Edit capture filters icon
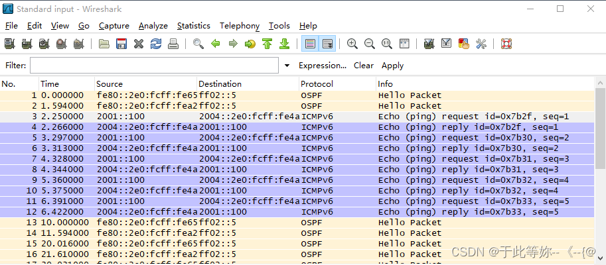Image resolution: width=606 pixels, height=265 pixels. (x=429, y=44)
